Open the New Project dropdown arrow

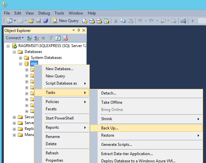point(15,21)
